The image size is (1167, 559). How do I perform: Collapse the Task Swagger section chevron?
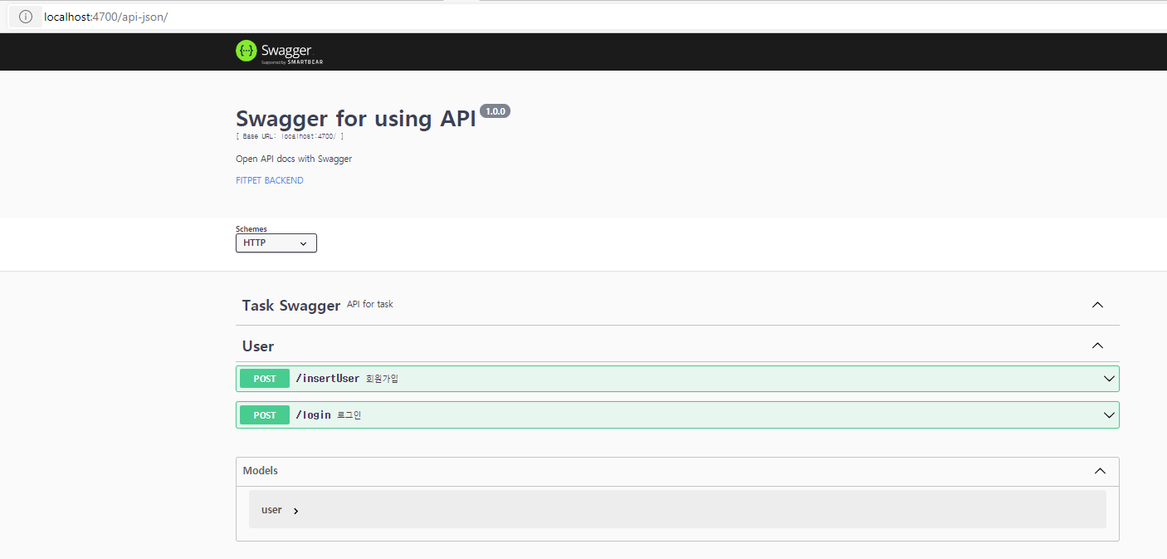coord(1097,305)
